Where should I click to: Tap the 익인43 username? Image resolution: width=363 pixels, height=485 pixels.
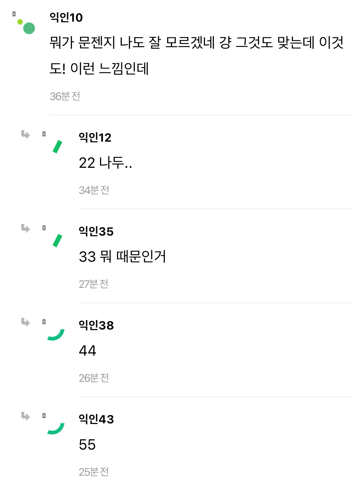(96, 419)
